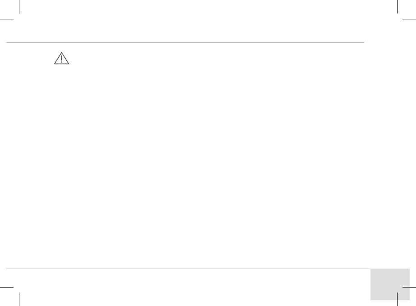Click the middle of the header rule
The height and width of the screenshot is (306, 416).
pyautogui.click(x=185, y=43)
